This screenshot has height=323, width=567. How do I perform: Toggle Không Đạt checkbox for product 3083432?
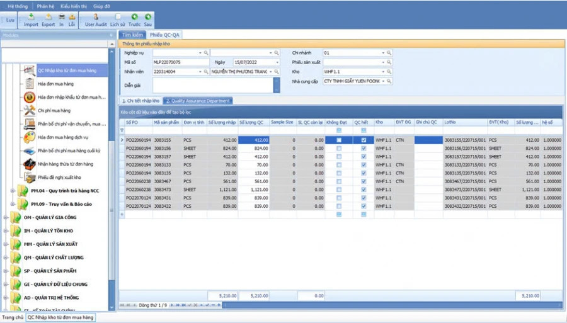(339, 207)
